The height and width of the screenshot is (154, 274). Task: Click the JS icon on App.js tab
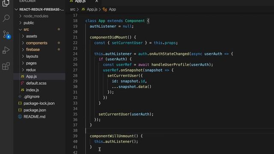[x=71, y=1]
